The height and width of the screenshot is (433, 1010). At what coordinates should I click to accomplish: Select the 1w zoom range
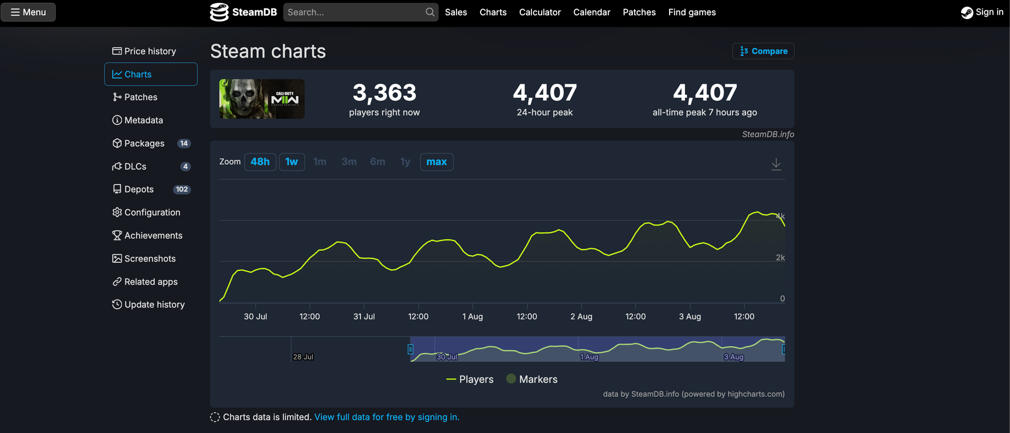point(291,162)
